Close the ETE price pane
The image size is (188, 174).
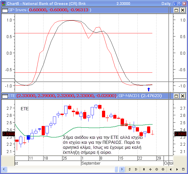(x=182, y=96)
